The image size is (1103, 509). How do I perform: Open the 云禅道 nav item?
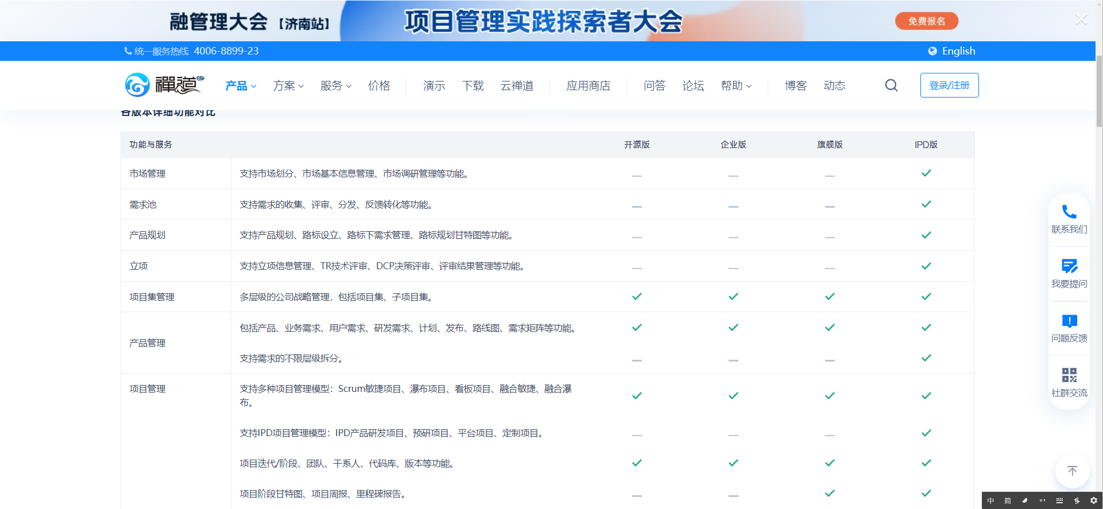point(517,86)
